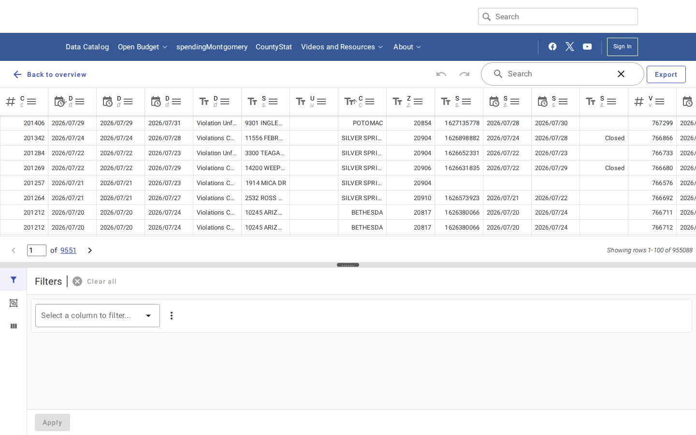The image size is (696, 435).
Task: Click the text type icon of the Z column
Action: click(397, 101)
